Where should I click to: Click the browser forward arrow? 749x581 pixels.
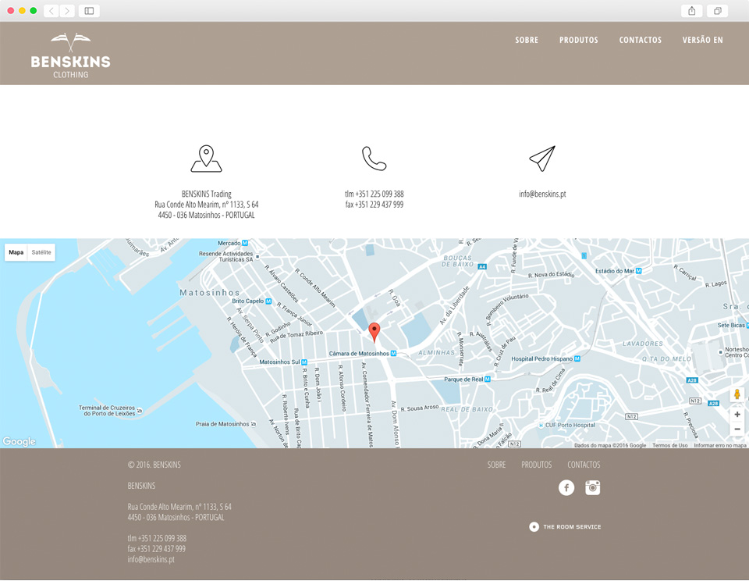click(x=67, y=11)
